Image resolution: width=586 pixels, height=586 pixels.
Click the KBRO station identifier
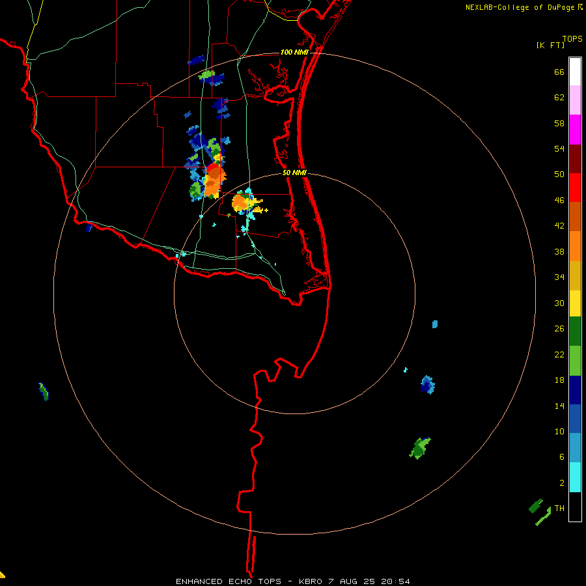click(310, 581)
